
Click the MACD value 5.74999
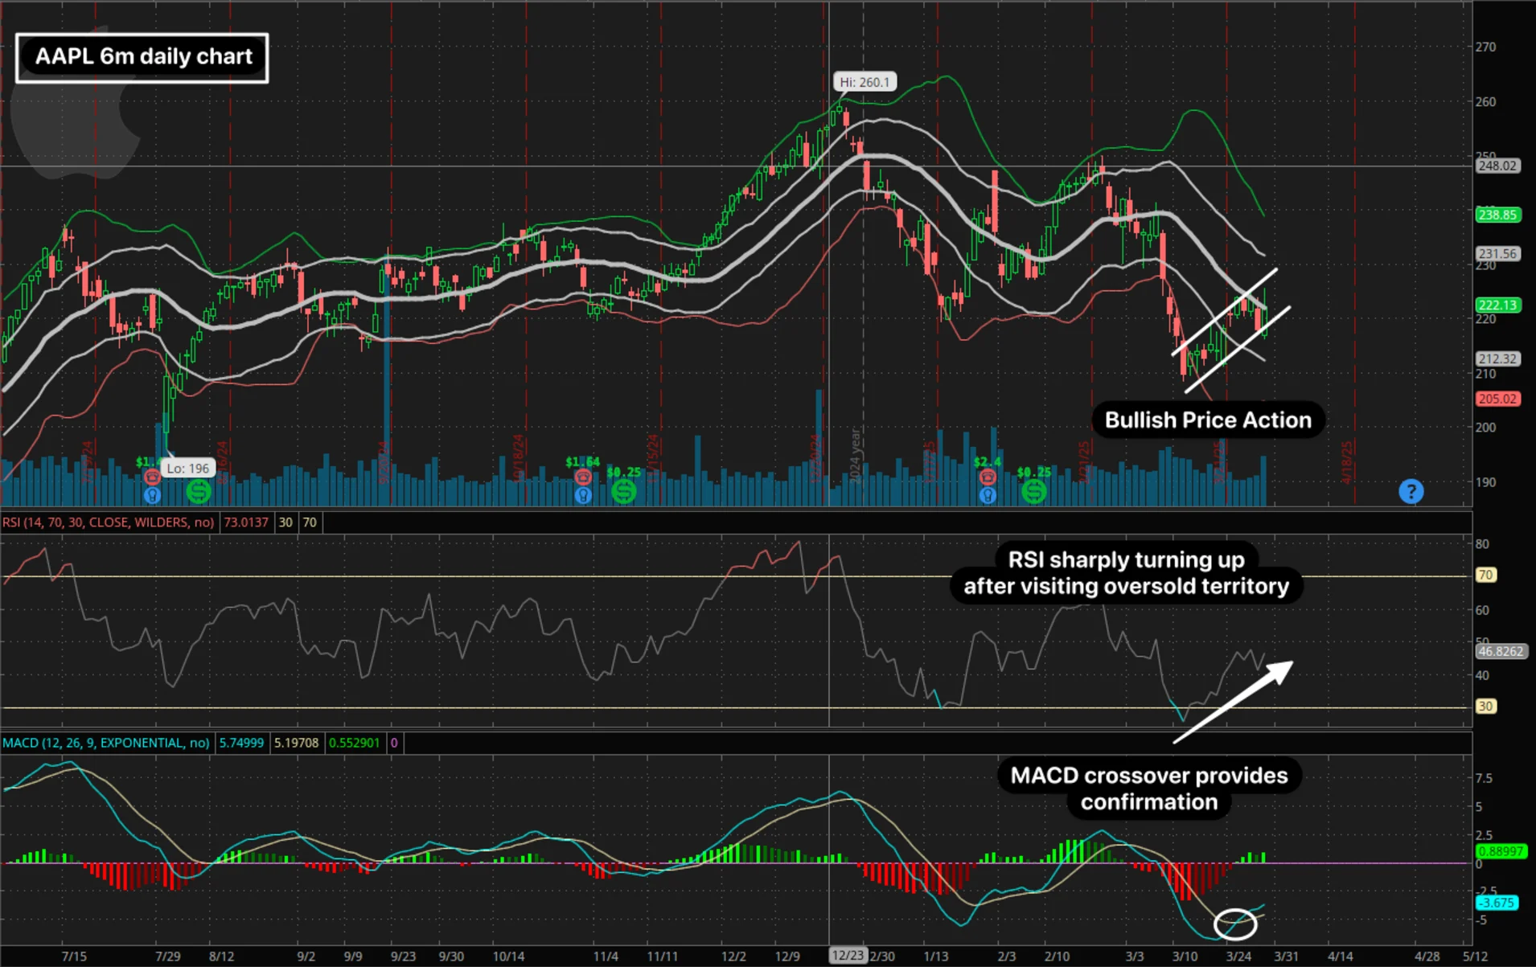point(241,743)
